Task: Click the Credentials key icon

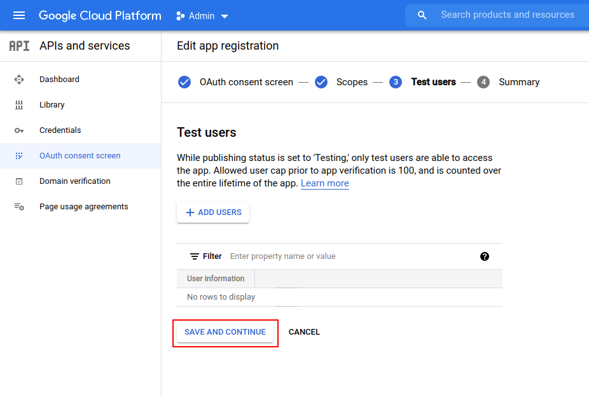Action: (x=19, y=130)
